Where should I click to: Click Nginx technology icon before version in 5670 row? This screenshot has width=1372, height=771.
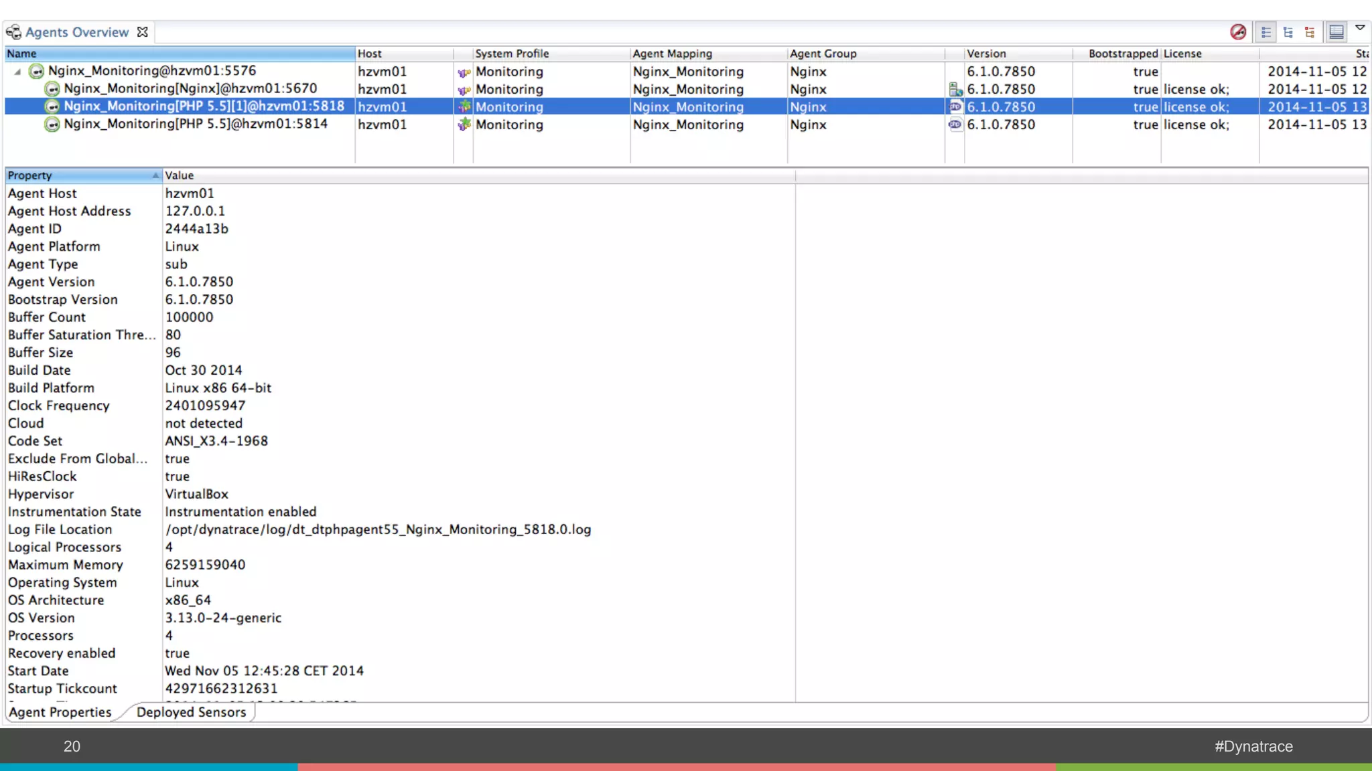click(x=955, y=89)
